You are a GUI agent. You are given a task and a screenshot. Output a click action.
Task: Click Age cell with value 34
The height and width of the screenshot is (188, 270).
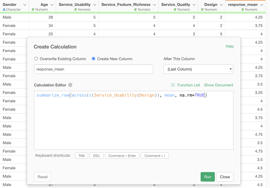click(42, 26)
